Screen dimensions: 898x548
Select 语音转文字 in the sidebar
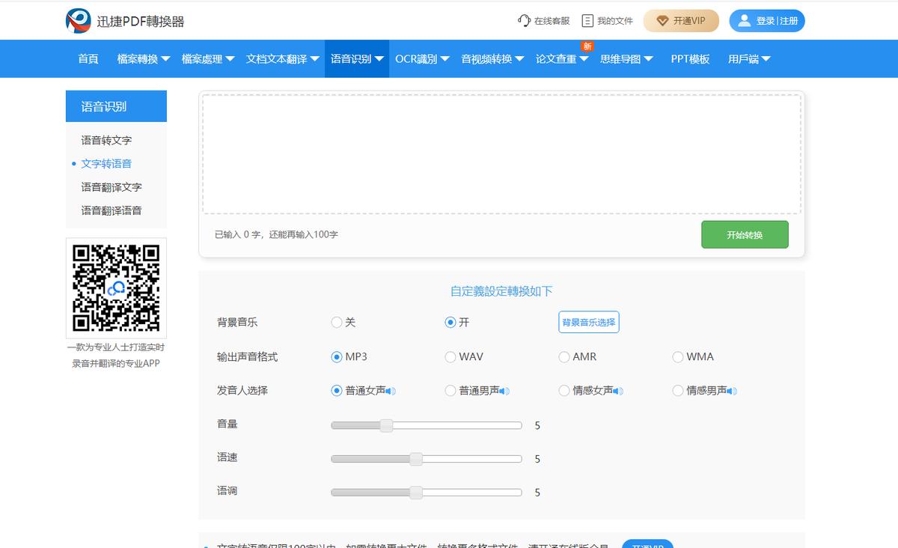pyautogui.click(x=106, y=140)
